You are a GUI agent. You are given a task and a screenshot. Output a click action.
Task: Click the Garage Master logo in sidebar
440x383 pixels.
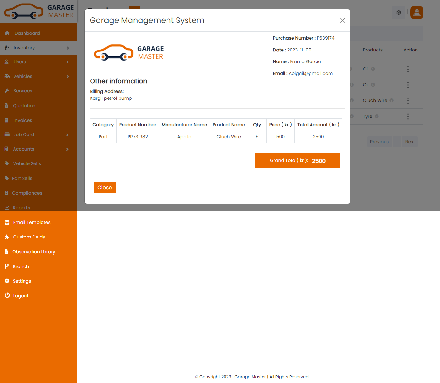point(39,11)
